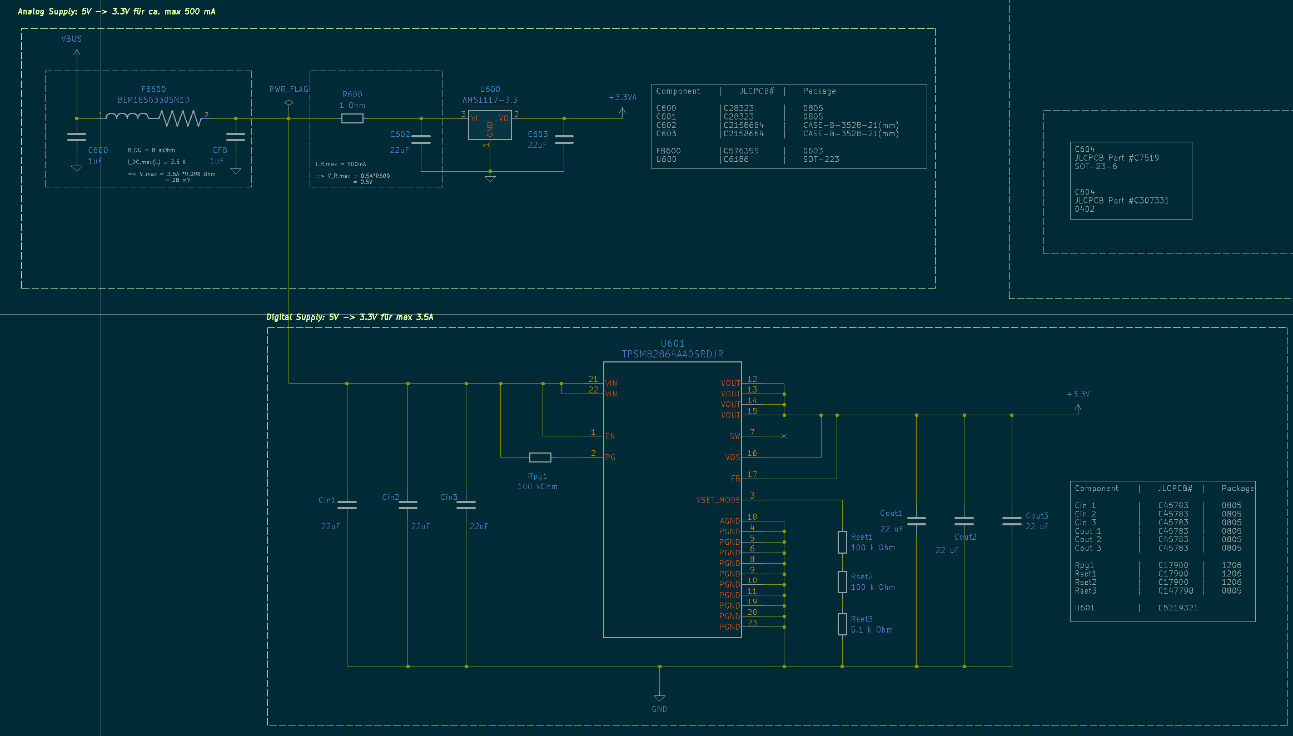This screenshot has width=1293, height=736.
Task: Click the '5.1 k Ohm' value of Rset3
Action: pyautogui.click(x=872, y=630)
